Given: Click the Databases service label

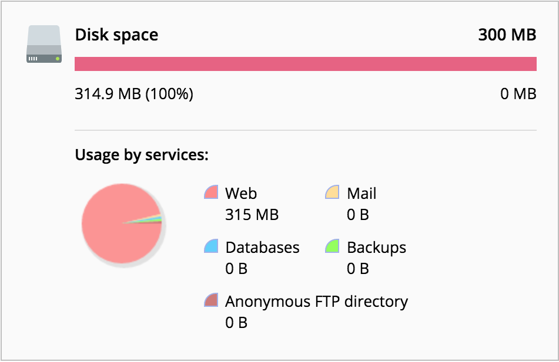Looking at the screenshot, I should tap(262, 248).
